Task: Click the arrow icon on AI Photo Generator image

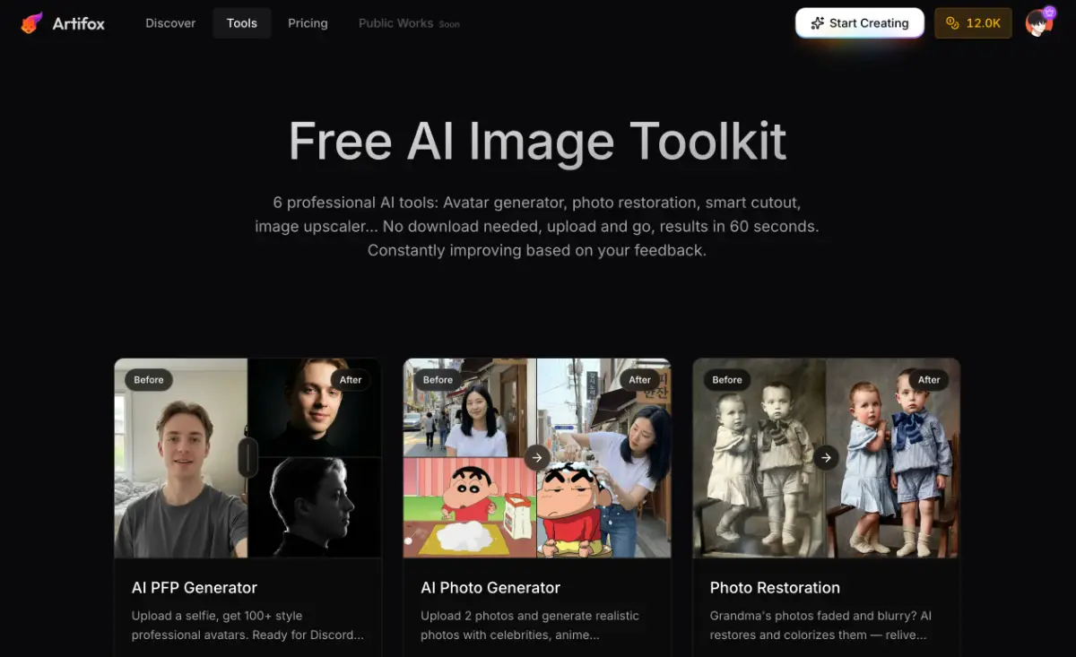Action: 536,458
